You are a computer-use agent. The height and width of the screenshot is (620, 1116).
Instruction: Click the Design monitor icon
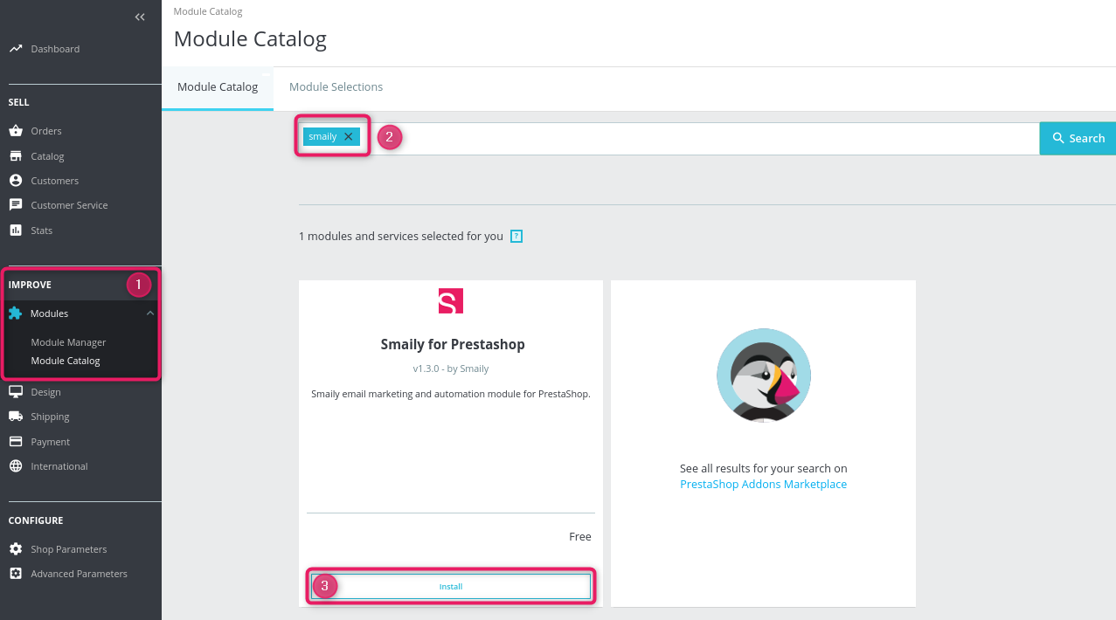click(x=15, y=392)
